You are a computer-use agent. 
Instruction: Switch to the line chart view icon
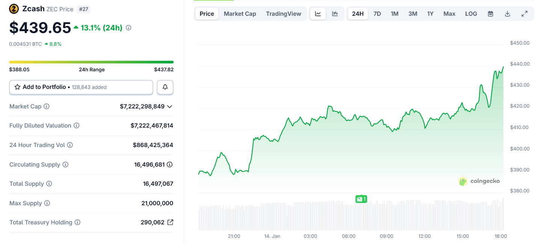[318, 14]
